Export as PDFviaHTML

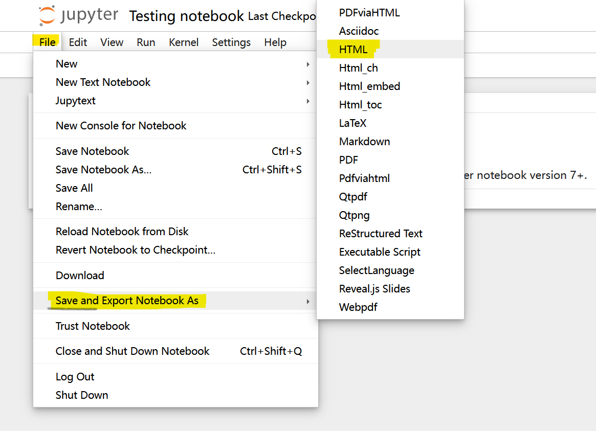tap(390, 13)
